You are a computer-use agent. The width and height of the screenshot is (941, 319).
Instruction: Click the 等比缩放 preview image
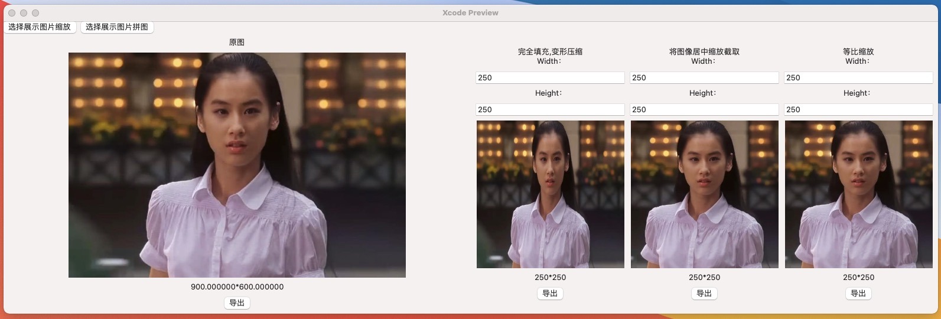click(858, 194)
